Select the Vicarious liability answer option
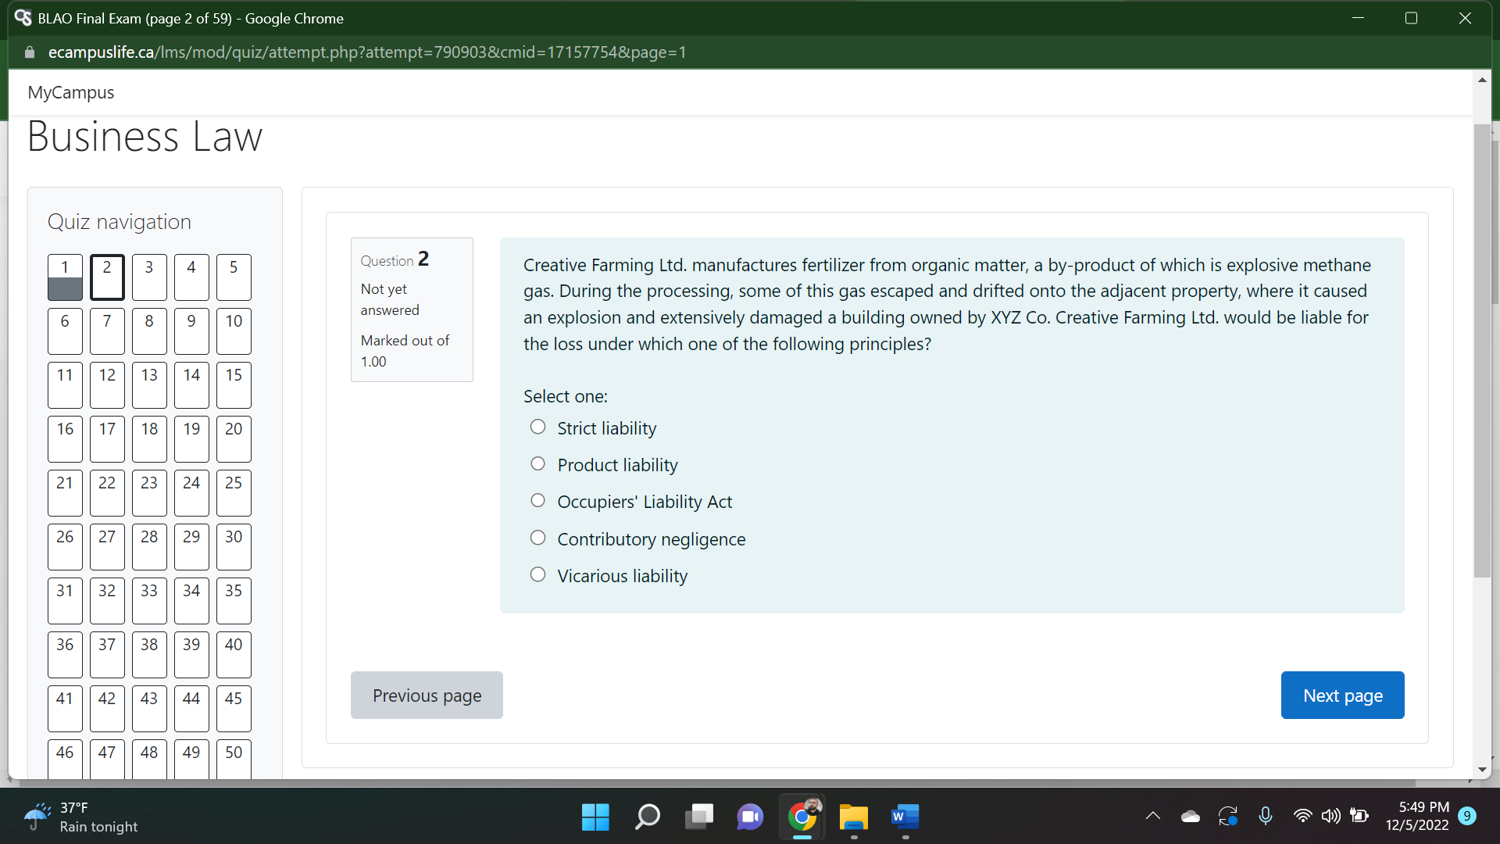The image size is (1500, 844). tap(537, 574)
